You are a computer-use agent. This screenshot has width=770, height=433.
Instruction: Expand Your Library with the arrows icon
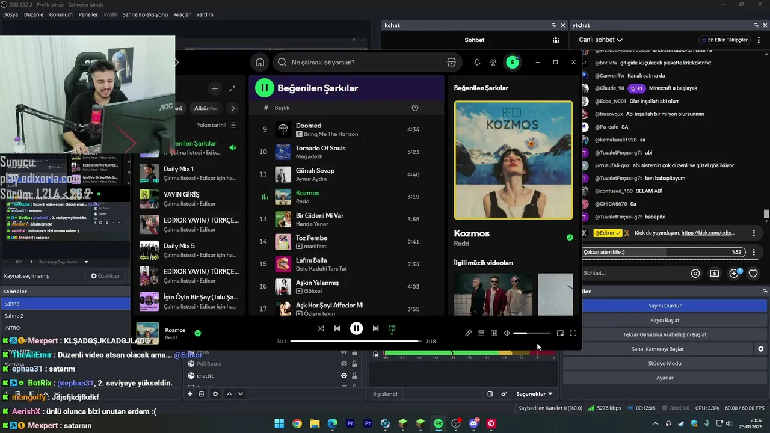coord(232,88)
